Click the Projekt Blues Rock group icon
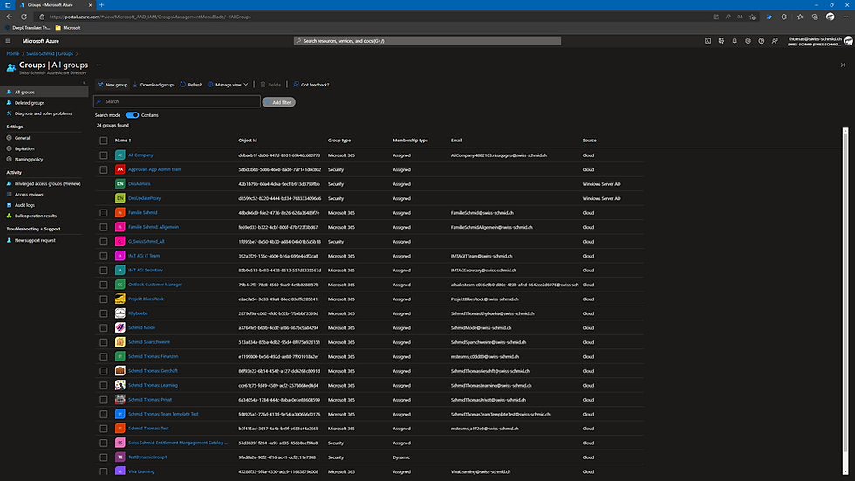 click(120, 299)
